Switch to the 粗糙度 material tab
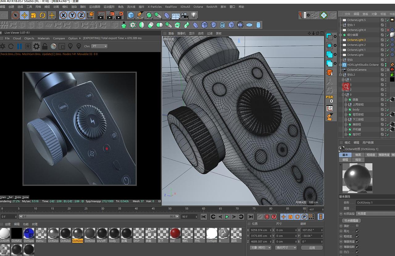This screenshot has height=256, width=395. click(371, 155)
